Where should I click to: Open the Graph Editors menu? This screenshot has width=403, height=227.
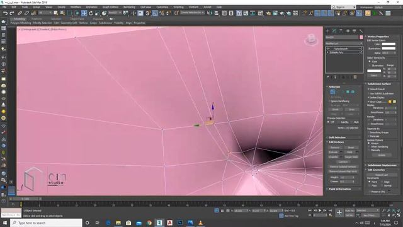pyautogui.click(x=110, y=7)
